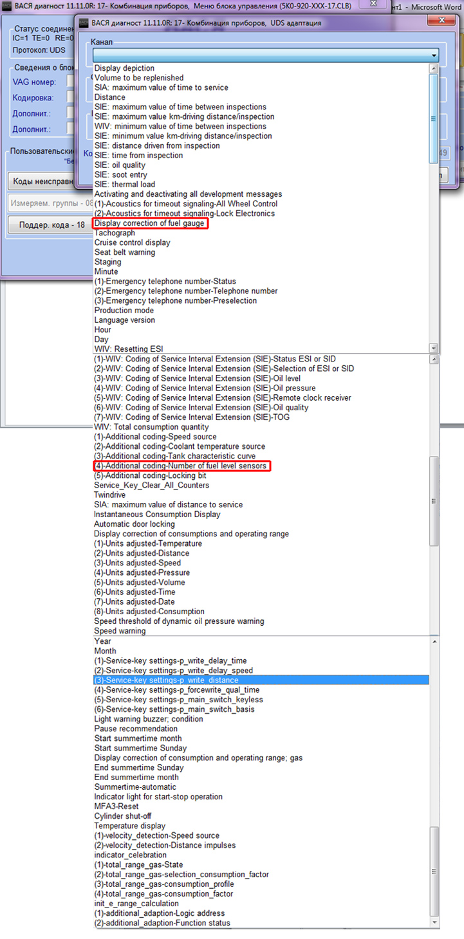
Task: Choose '(4)-Units adjusted-Pressure'
Action: [x=142, y=572]
